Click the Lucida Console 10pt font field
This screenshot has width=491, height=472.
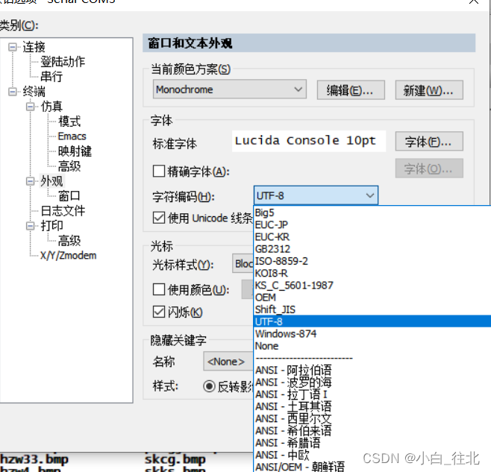pyautogui.click(x=309, y=141)
